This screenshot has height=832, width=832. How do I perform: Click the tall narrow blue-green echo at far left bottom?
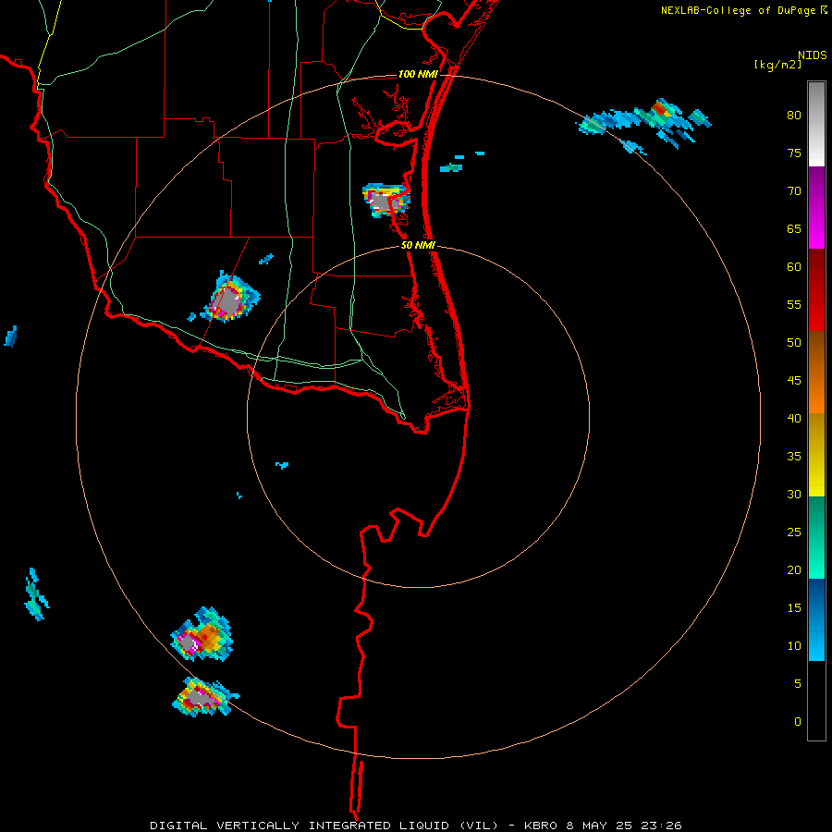[36, 594]
